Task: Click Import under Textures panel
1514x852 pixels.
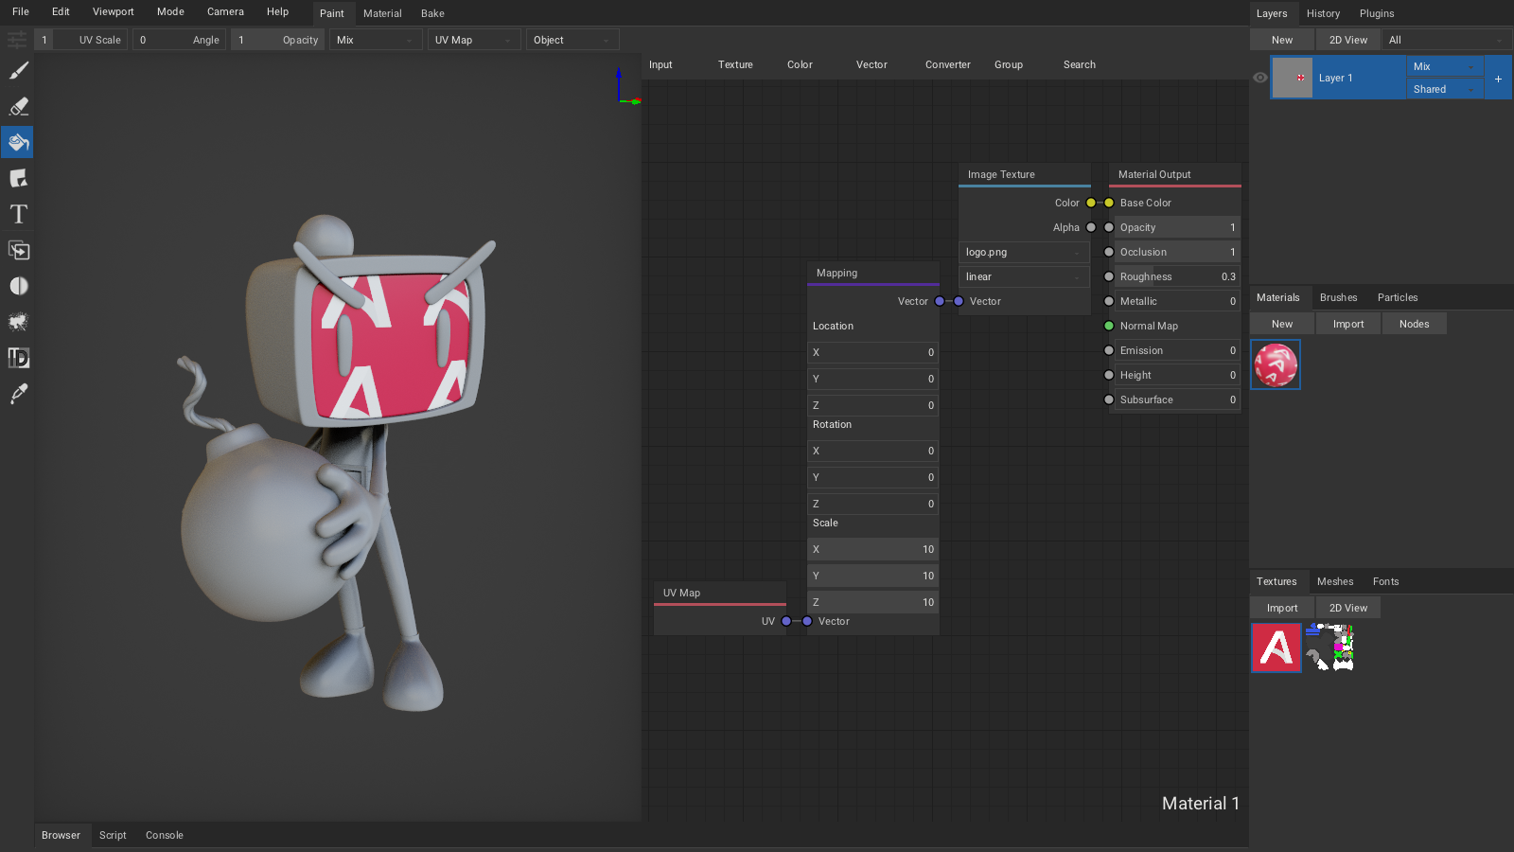Action: [1282, 608]
